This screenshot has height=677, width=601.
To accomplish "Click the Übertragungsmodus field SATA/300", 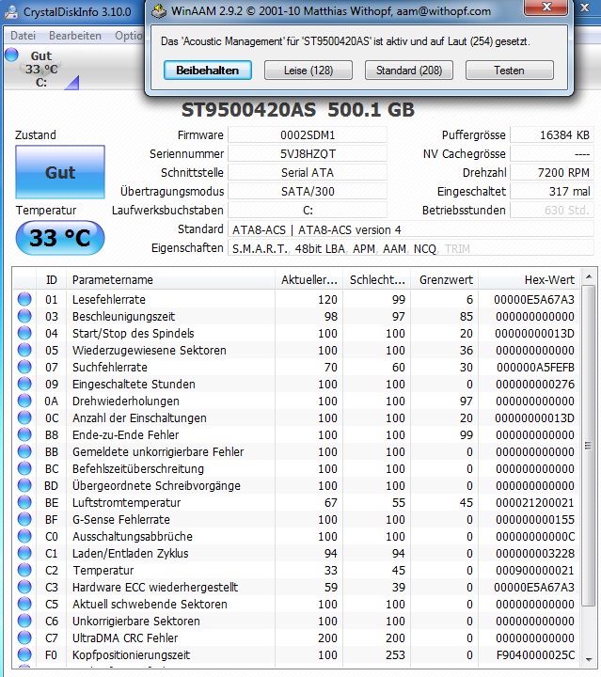I will pyautogui.click(x=308, y=191).
